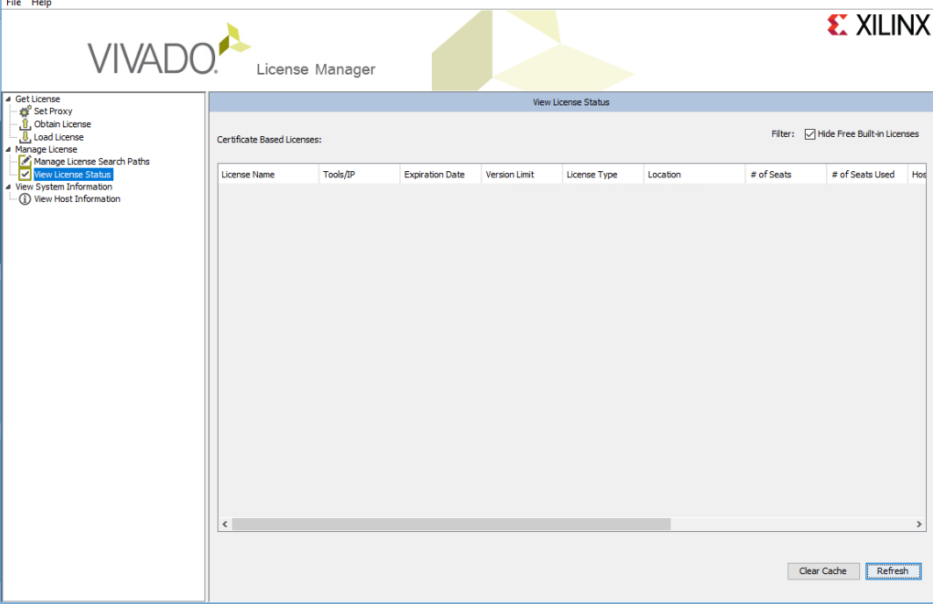Click the License Name column header

(x=248, y=175)
